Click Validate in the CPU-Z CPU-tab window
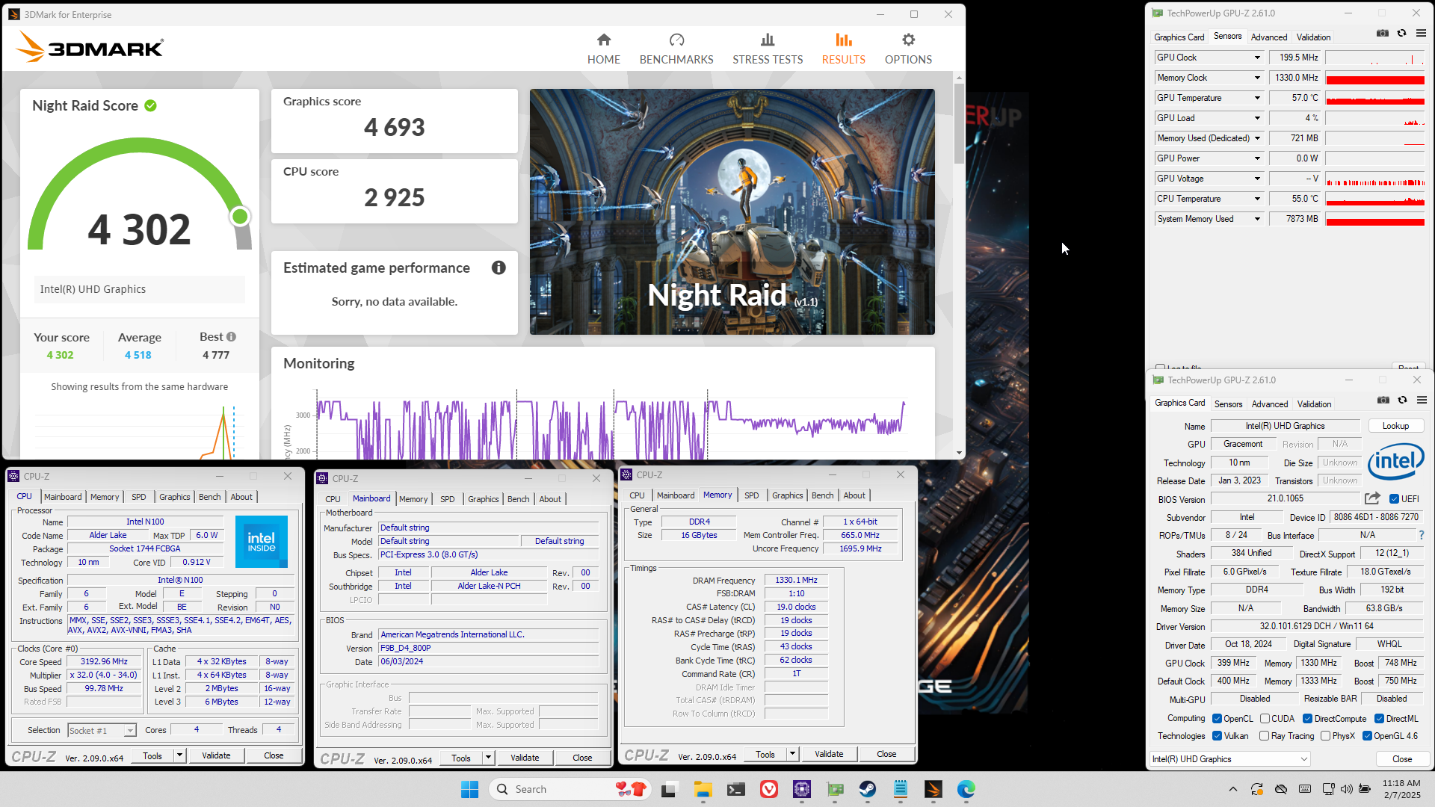The height and width of the screenshot is (807, 1435). (x=216, y=755)
